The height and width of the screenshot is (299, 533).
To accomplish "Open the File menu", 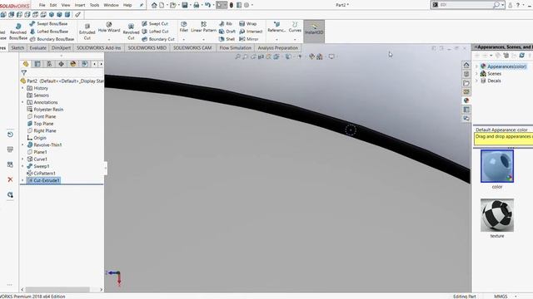I will coord(42,5).
